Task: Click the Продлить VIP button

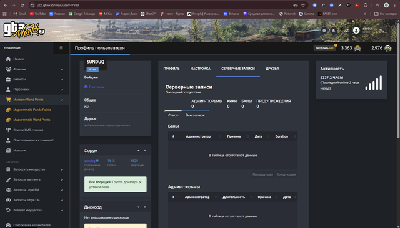Action: click(x=324, y=49)
